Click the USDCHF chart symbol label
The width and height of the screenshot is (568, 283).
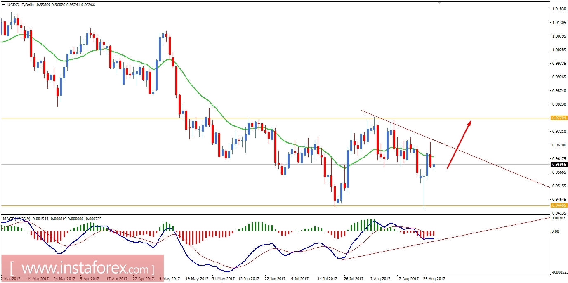16,5
